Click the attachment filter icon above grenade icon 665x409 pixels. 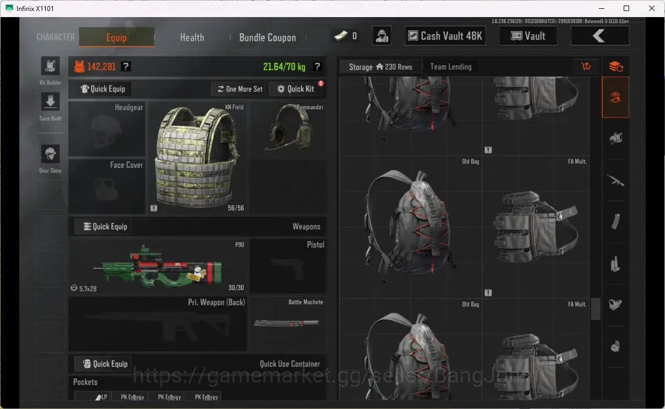(x=615, y=305)
